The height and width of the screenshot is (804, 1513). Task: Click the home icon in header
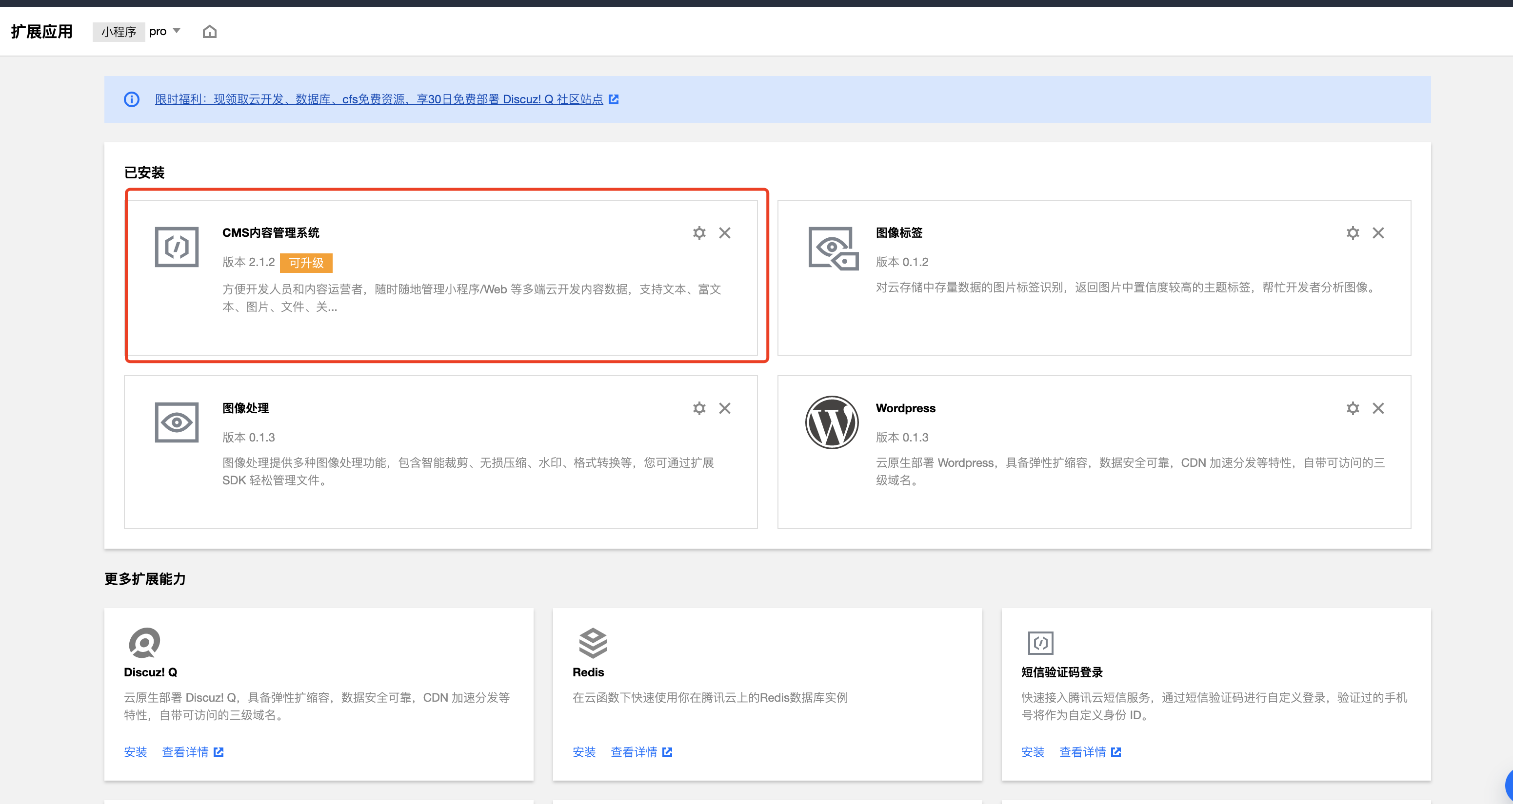210,32
